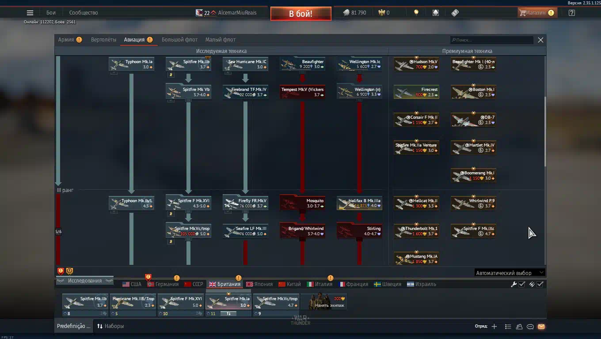The width and height of the screenshot is (601, 339).
Task: Click the lightbulb hints icon
Action: click(416, 13)
